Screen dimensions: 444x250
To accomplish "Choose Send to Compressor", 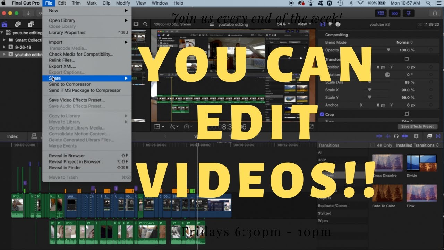I will [87, 84].
